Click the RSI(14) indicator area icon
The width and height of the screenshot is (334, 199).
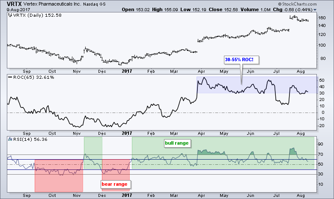(x=10, y=139)
